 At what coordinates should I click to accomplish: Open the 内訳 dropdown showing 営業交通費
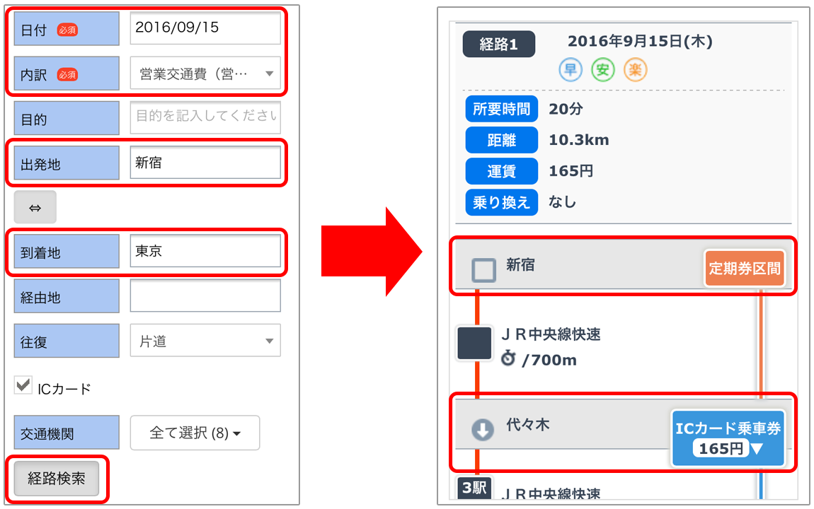(x=205, y=73)
